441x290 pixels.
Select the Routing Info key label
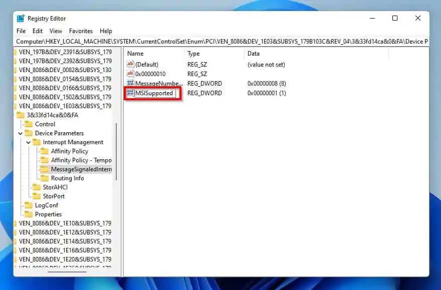68,178
